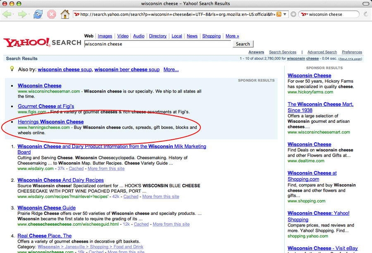Click the toolbar toggle pill in title bar
372x253 pixels.
click(x=366, y=3)
